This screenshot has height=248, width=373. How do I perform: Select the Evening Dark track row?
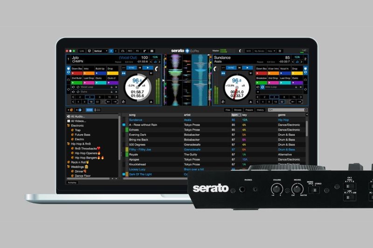click(214, 135)
